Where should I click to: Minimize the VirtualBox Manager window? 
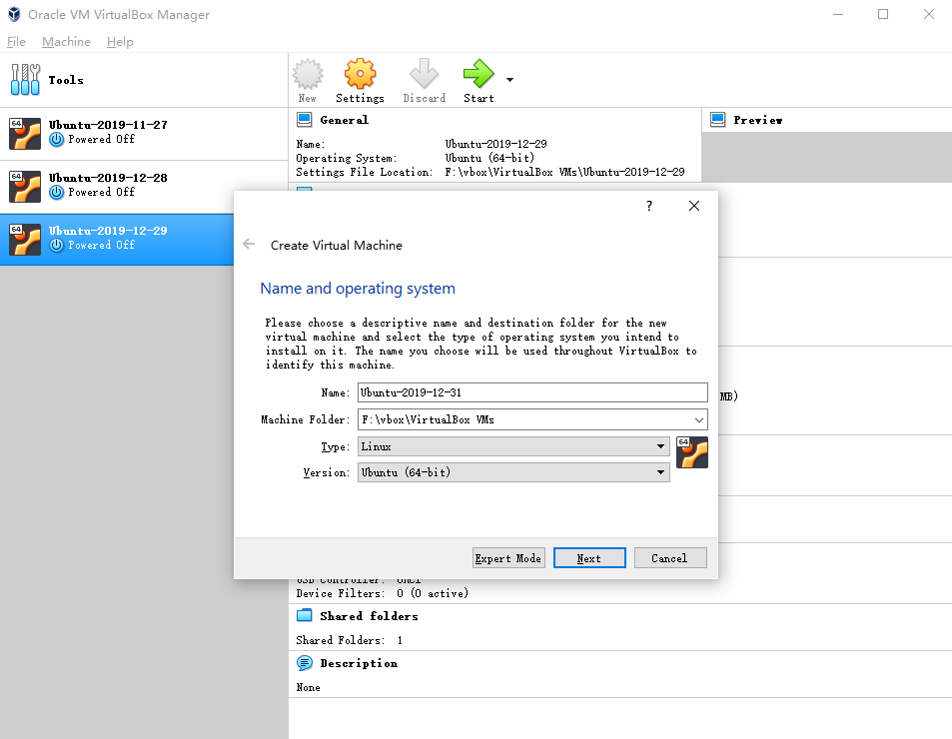point(838,14)
